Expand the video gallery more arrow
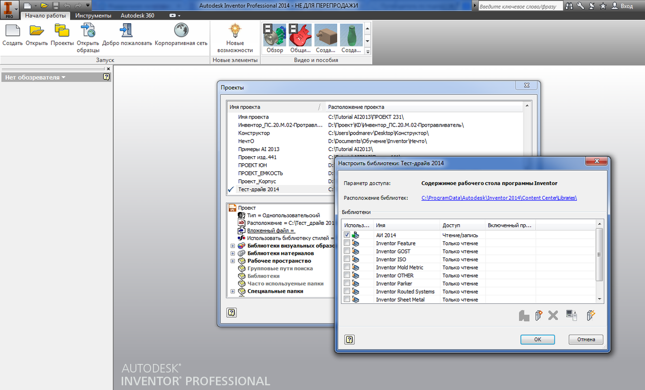Viewport: 645px width, 390px height. 367,51
